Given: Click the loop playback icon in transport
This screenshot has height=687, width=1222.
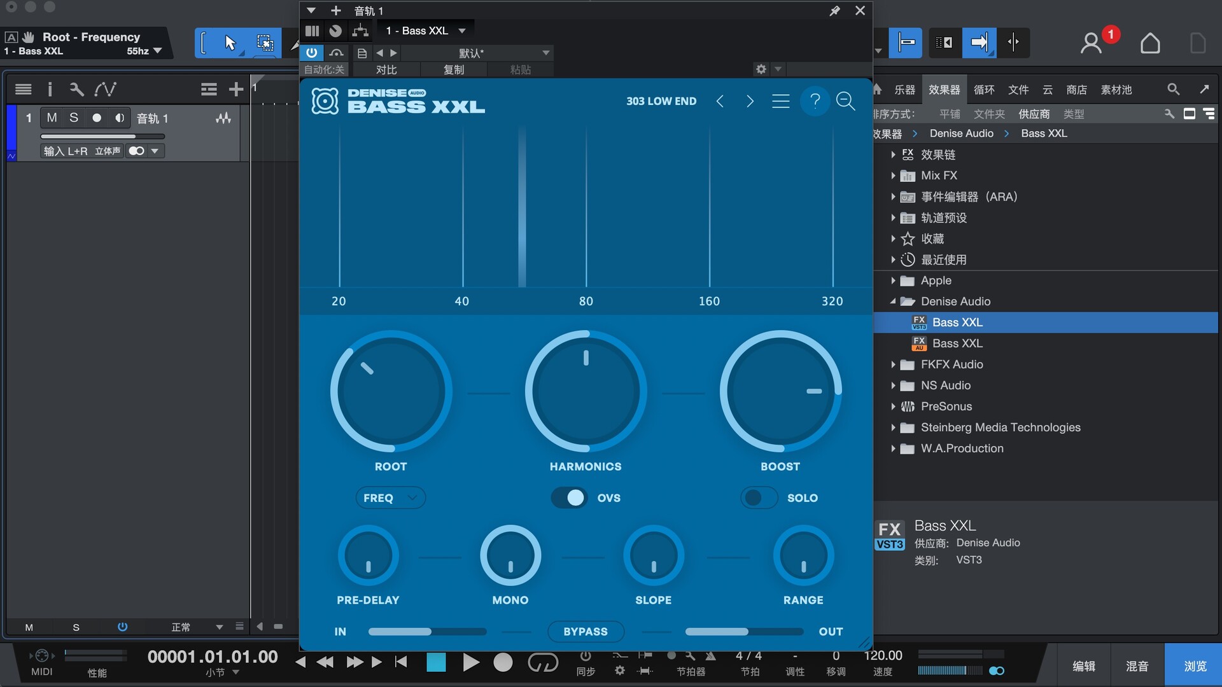Looking at the screenshot, I should [x=543, y=663].
